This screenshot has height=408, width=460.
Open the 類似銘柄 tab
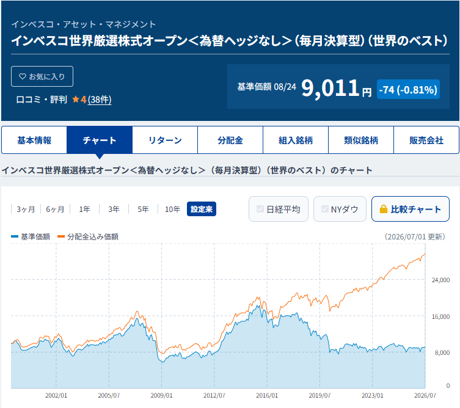[361, 140]
